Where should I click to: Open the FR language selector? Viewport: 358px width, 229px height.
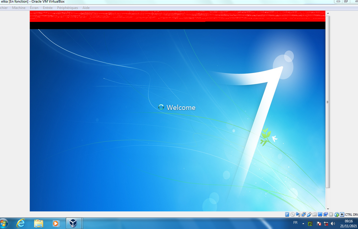[295, 223]
